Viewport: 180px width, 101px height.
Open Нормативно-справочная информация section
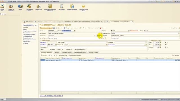point(50,8)
